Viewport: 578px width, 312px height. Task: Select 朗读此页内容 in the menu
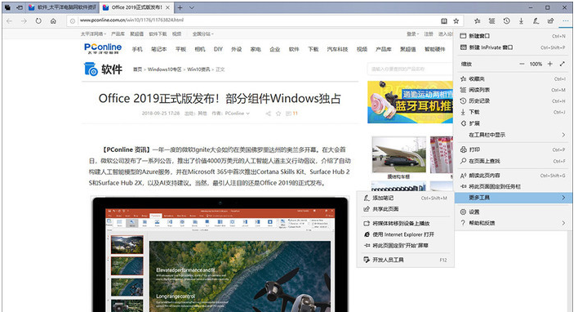(x=513, y=176)
